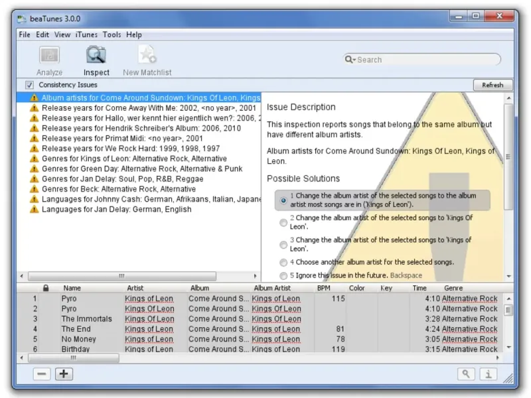Click the beaTunes title bar app icon
The image size is (531, 398).
point(22,19)
